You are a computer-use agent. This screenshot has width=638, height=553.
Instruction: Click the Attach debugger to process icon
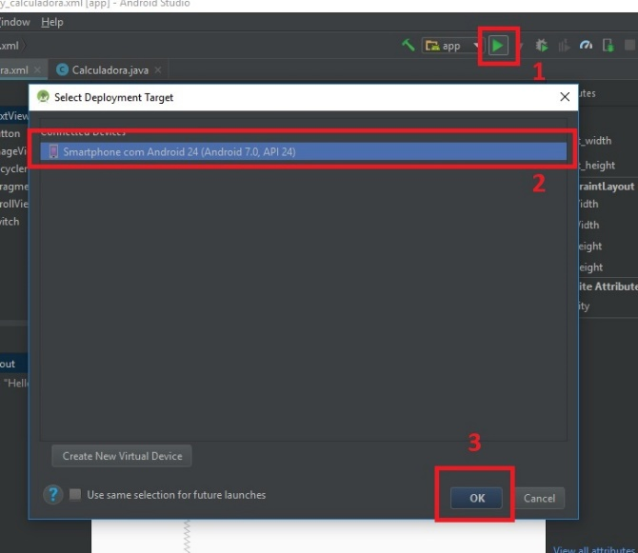tap(608, 45)
